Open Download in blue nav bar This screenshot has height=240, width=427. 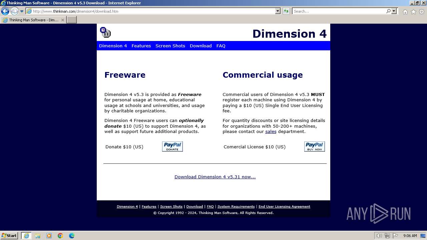point(200,46)
